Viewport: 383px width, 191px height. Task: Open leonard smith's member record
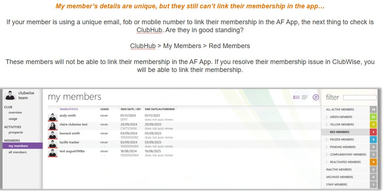70,133
